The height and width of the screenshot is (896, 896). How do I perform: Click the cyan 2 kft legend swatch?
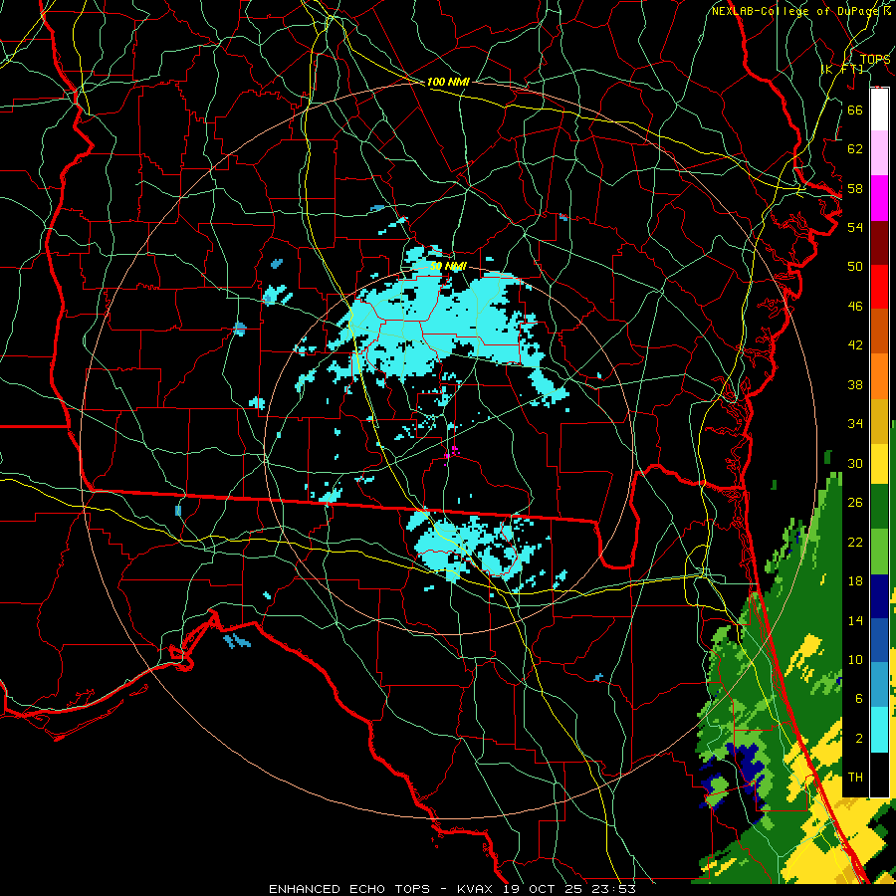point(879,731)
